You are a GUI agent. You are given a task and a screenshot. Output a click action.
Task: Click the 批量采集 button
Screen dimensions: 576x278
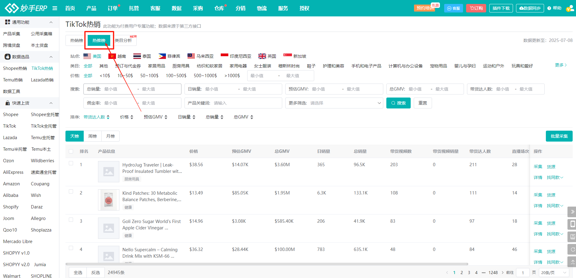(559, 136)
